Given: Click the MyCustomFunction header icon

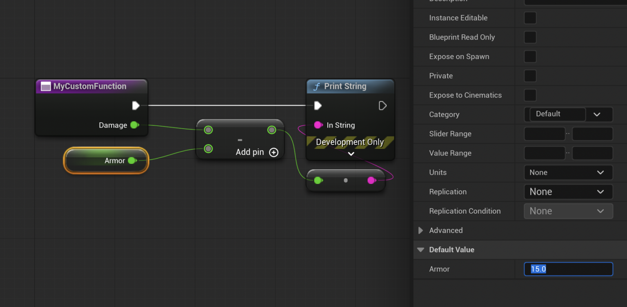Looking at the screenshot, I should pos(46,86).
